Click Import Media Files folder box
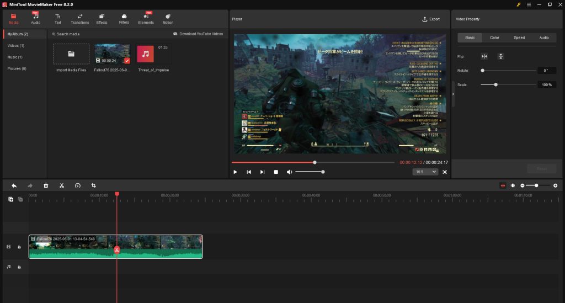 (71, 54)
